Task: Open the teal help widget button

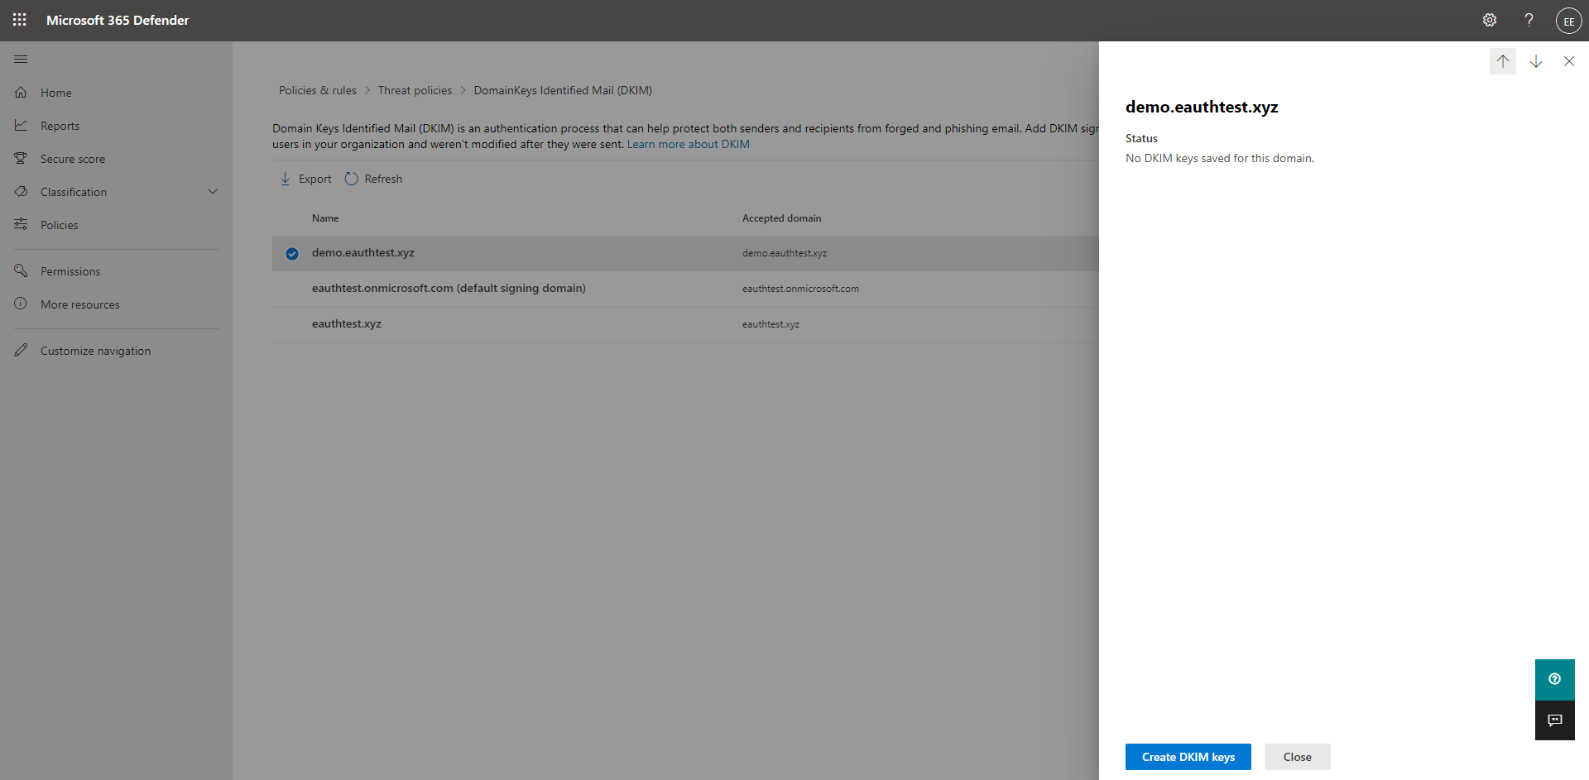Action: point(1555,679)
